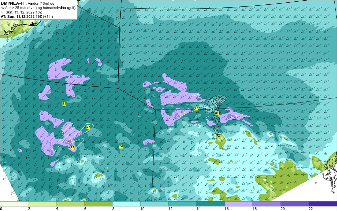Click the legend scale value 18

coord(255,209)
